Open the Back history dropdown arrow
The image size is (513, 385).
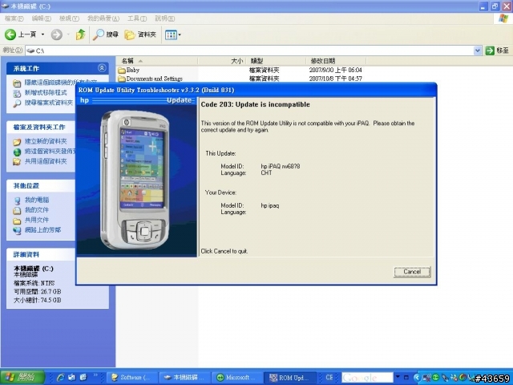[42, 34]
